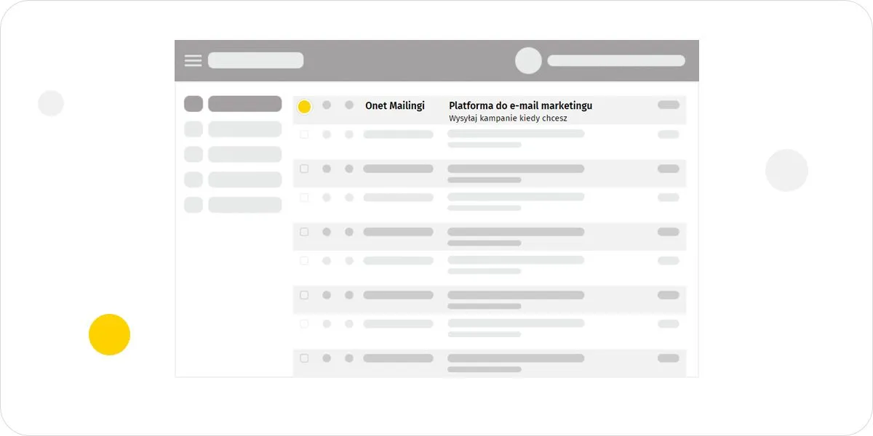Tick the checkbox of the third email row
This screenshot has width=873, height=436.
coord(304,169)
